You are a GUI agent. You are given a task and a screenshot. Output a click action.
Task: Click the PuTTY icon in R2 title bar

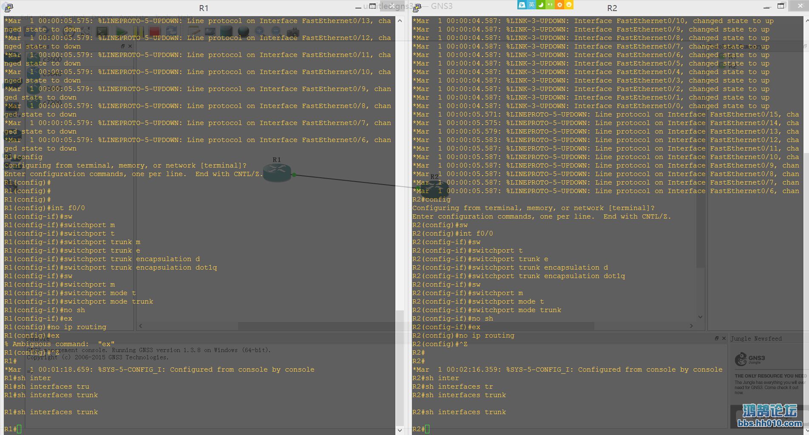417,7
